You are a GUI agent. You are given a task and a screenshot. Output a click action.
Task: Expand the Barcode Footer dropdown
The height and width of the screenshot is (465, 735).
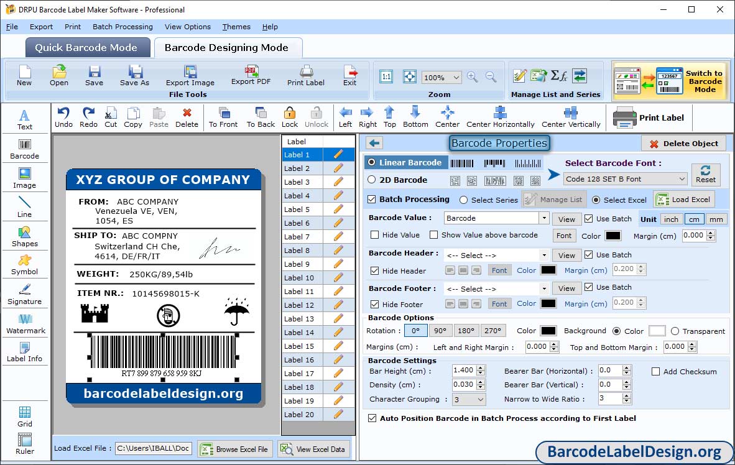pyautogui.click(x=543, y=288)
